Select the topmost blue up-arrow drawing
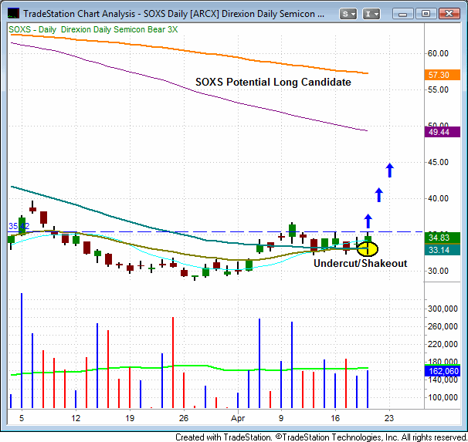The image size is (468, 442). point(389,170)
